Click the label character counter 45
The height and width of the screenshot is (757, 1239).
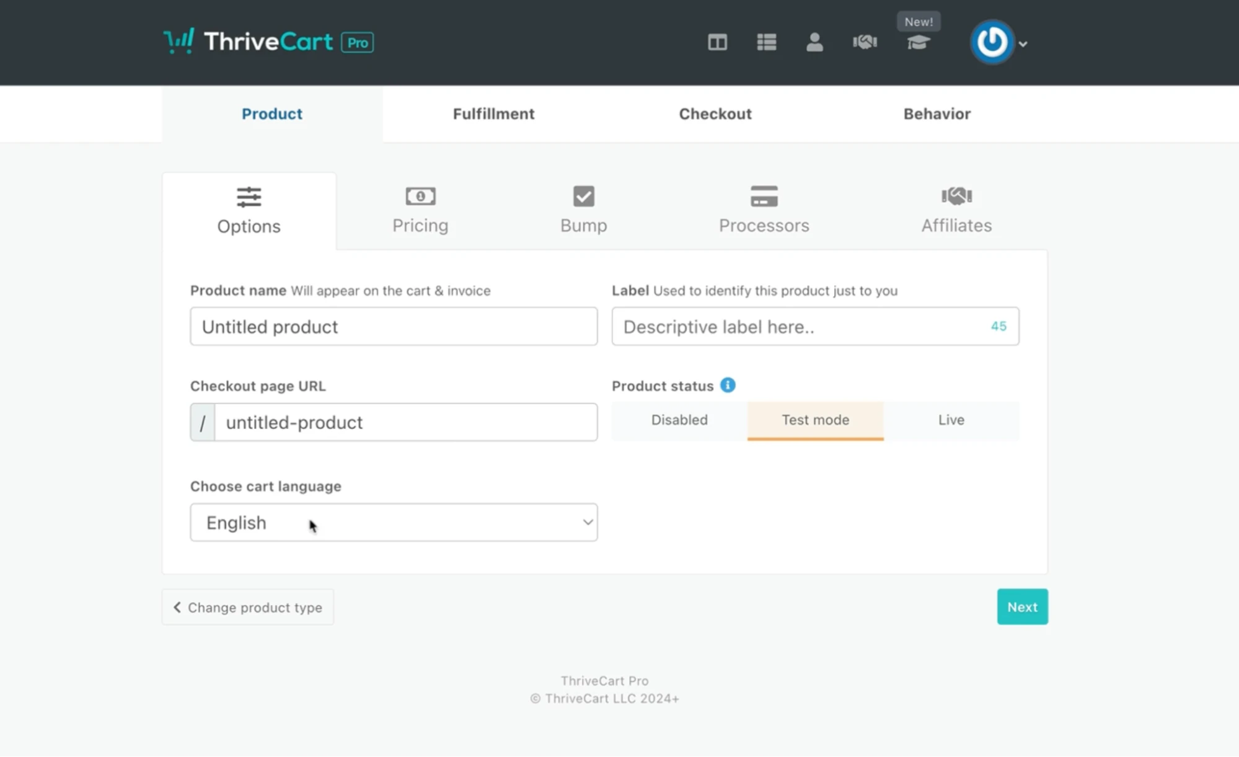point(998,326)
